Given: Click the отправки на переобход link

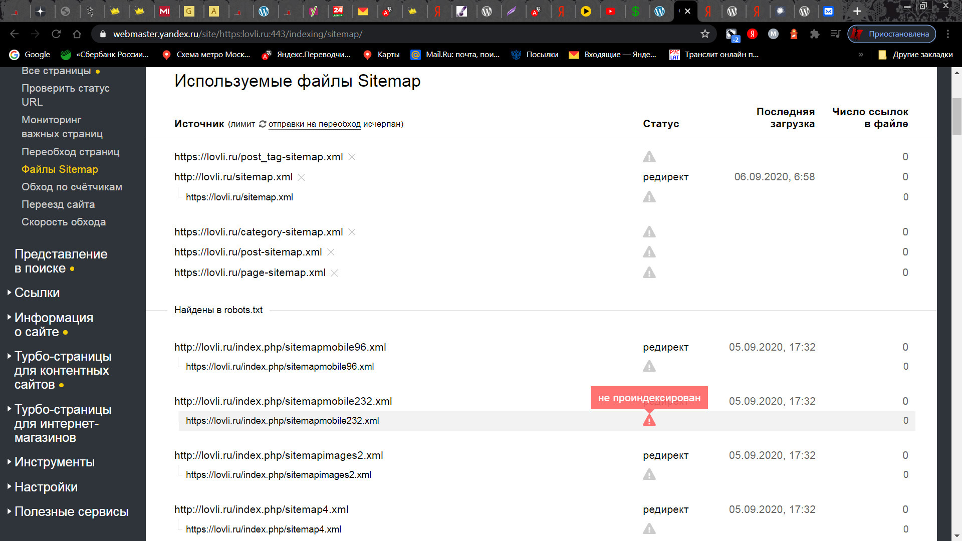Looking at the screenshot, I should click(x=314, y=124).
